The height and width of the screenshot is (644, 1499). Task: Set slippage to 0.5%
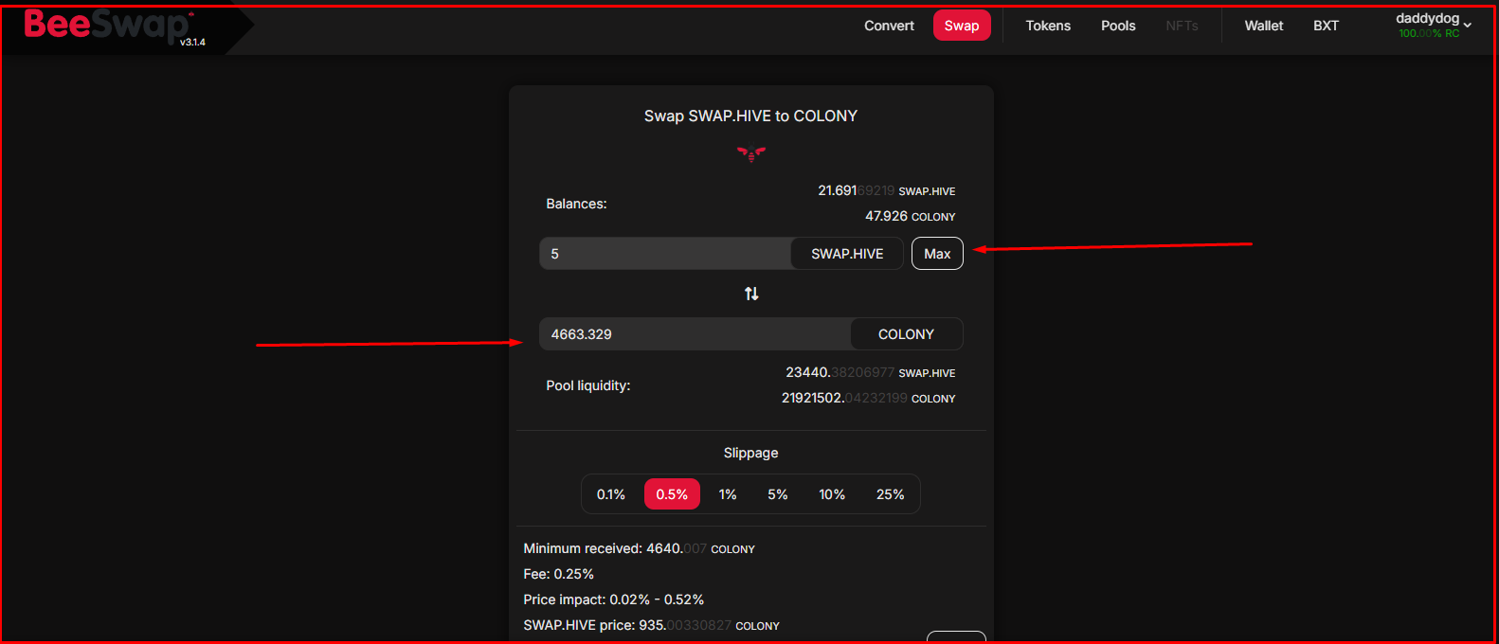(672, 494)
